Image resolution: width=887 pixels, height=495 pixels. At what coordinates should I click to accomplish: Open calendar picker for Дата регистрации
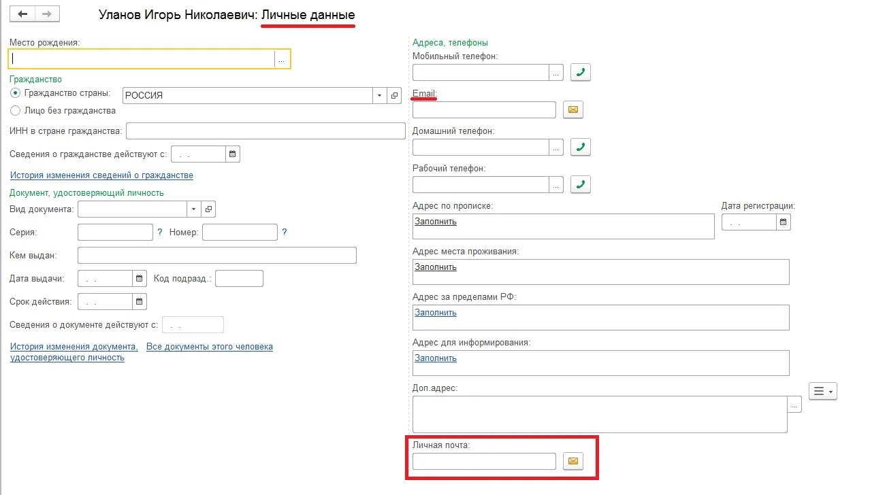point(784,222)
